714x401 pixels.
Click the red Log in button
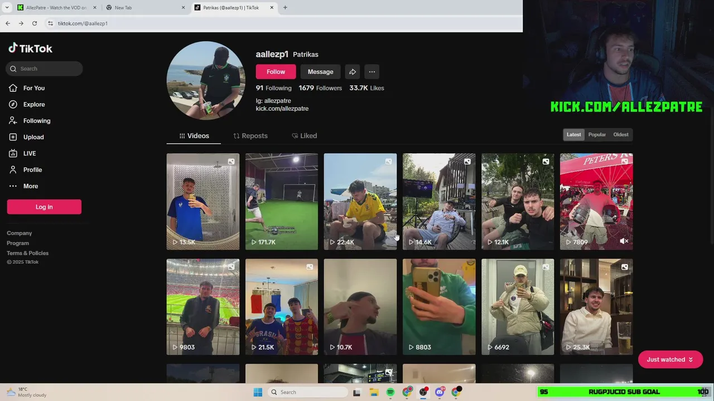tap(44, 207)
